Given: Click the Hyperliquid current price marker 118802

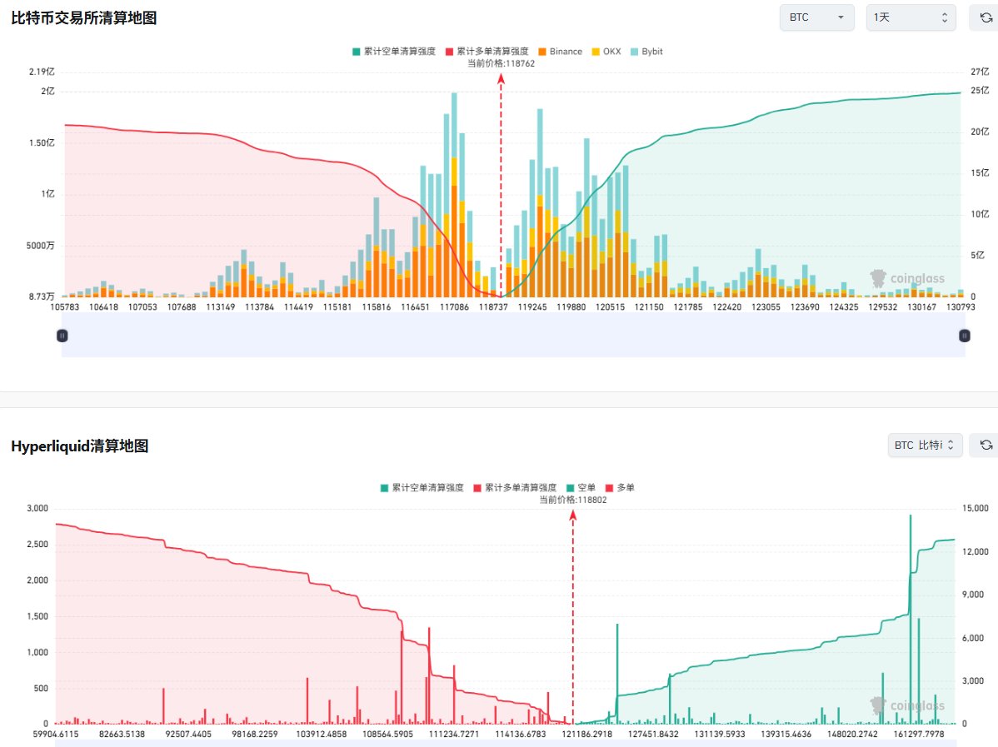Looking at the screenshot, I should [573, 500].
